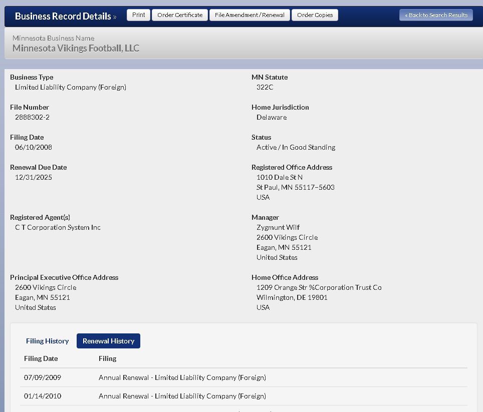Click Business Record Details heading
This screenshot has width=483, height=412.
click(x=63, y=16)
